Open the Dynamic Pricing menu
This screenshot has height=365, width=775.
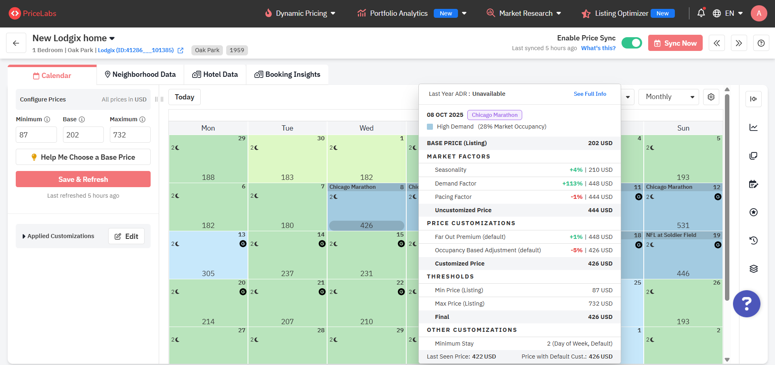pos(301,13)
